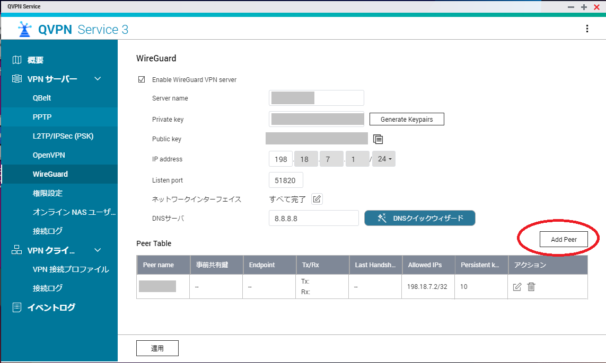Delete the peer with trash icon
This screenshot has width=606, height=363.
(531, 287)
